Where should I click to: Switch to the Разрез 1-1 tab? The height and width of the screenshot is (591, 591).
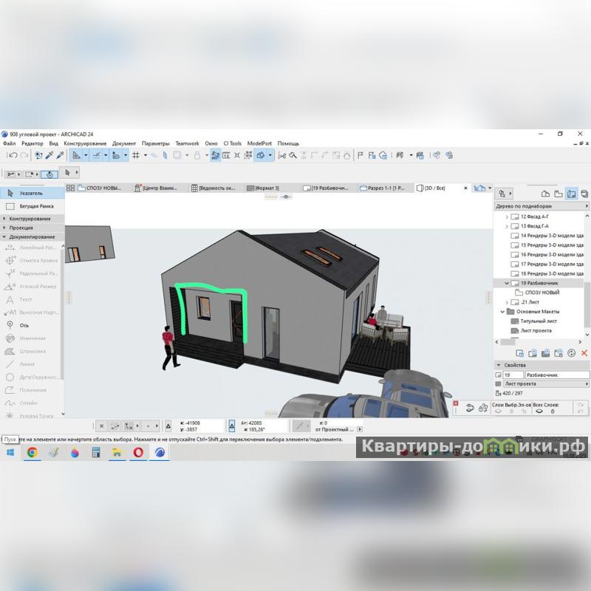[x=385, y=188]
